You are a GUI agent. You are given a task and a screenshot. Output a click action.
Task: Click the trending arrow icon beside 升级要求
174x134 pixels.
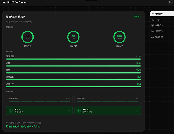153,14
